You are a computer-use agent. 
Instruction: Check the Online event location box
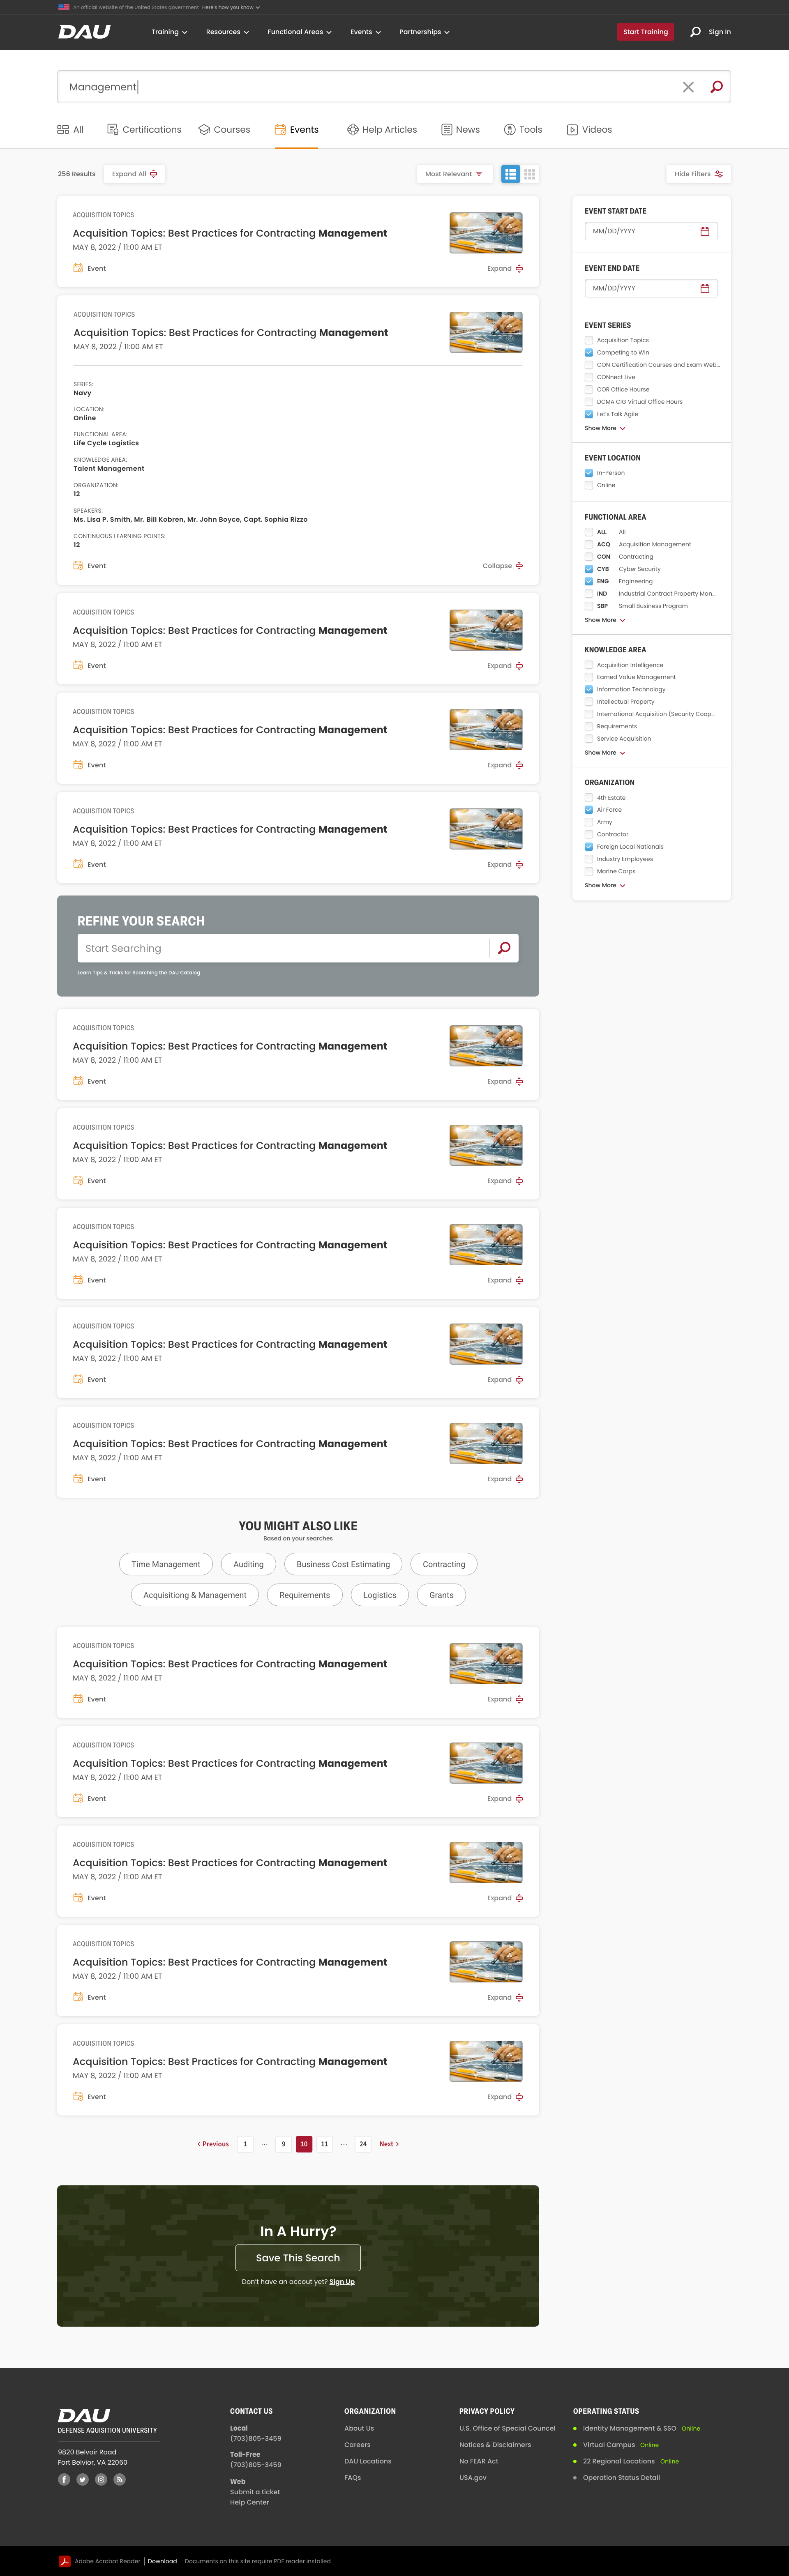coord(589,485)
